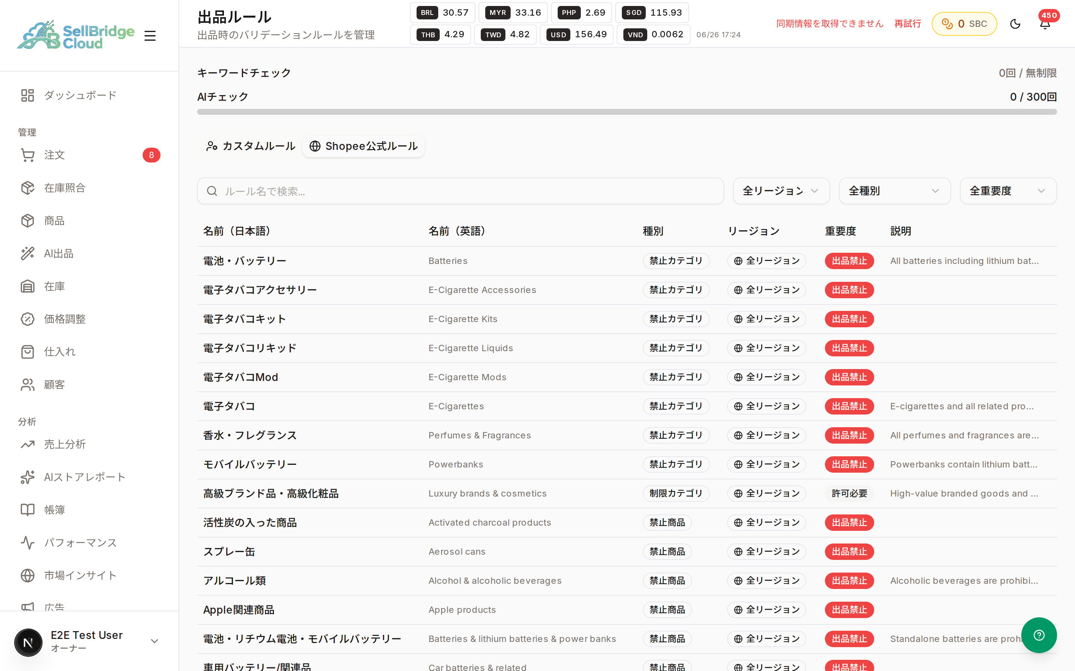Click 全リージョン globe badge in Apple products row

tap(766, 609)
